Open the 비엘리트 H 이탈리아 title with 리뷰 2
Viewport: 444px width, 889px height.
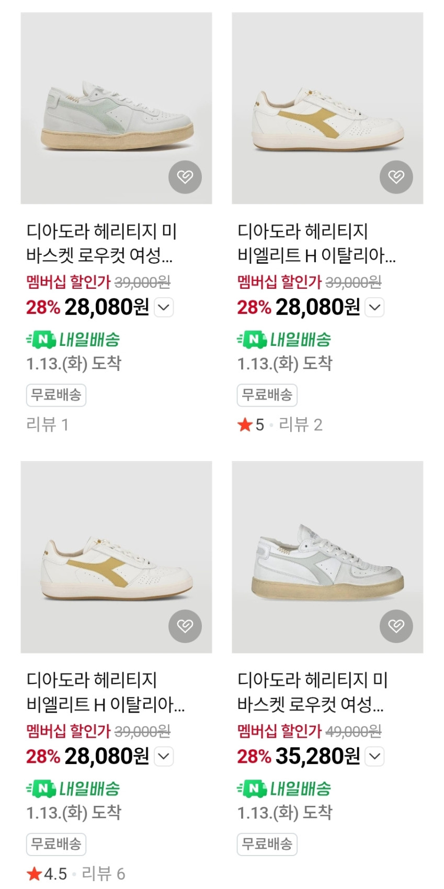316,243
